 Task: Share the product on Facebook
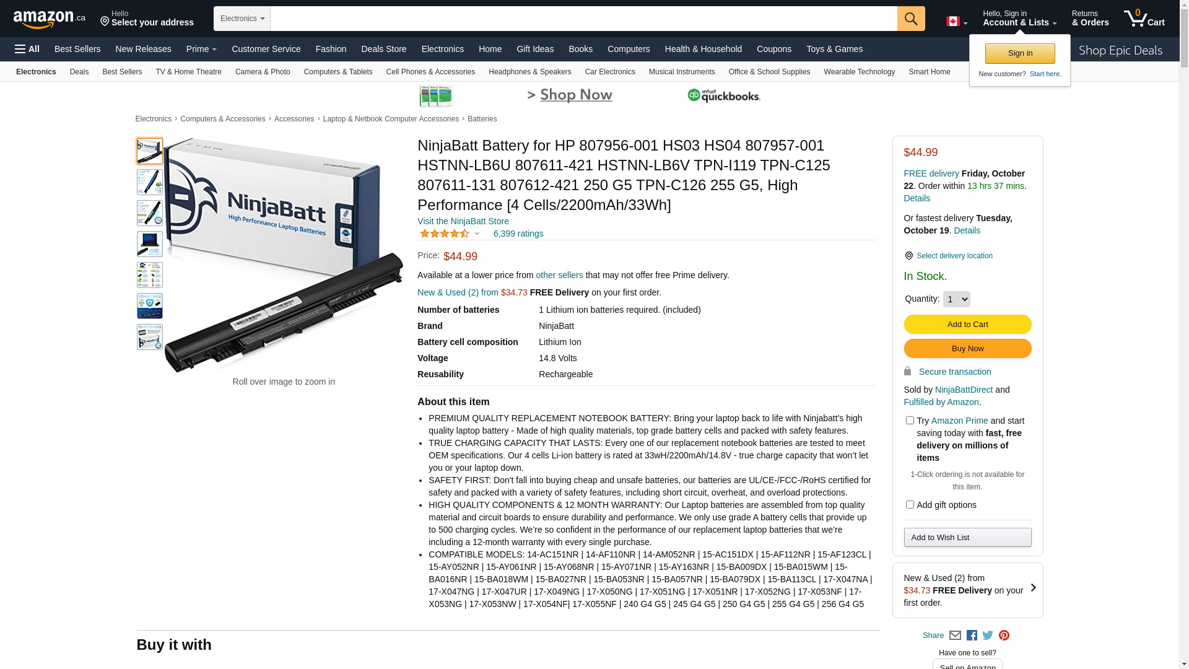pos(972,635)
